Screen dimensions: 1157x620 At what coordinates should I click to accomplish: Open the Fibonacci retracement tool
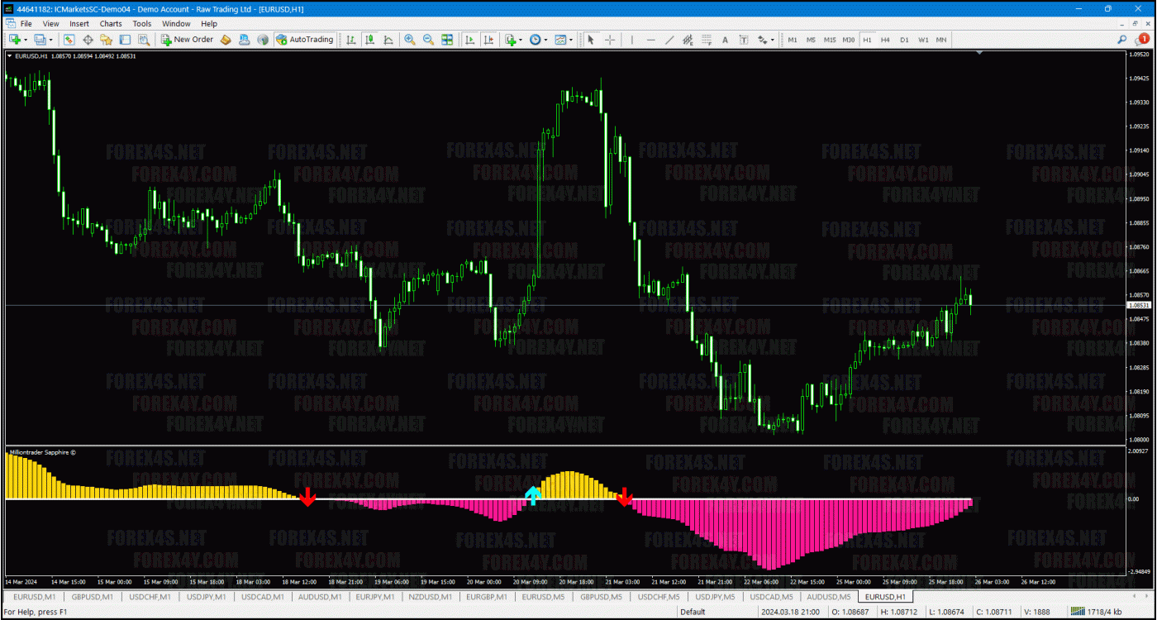[706, 39]
